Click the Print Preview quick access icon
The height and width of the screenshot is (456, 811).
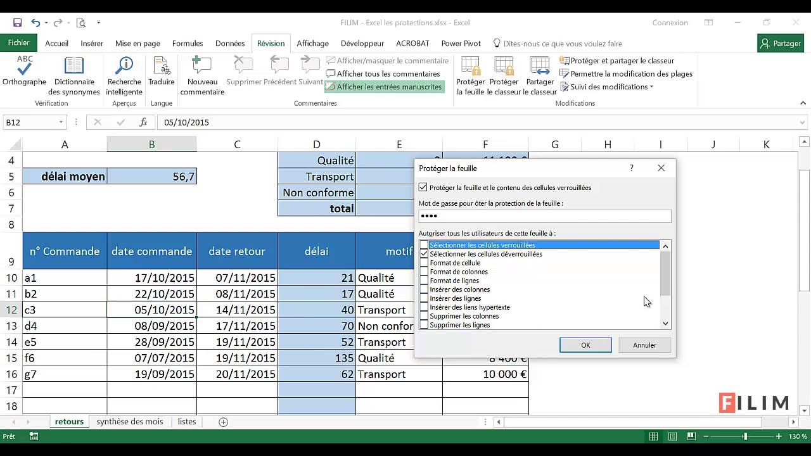click(x=80, y=23)
